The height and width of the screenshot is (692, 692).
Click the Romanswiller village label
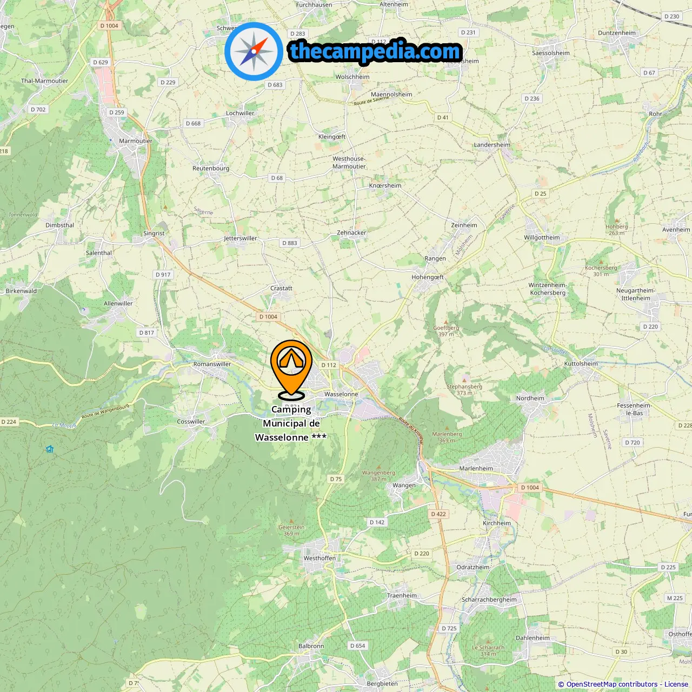point(212,364)
